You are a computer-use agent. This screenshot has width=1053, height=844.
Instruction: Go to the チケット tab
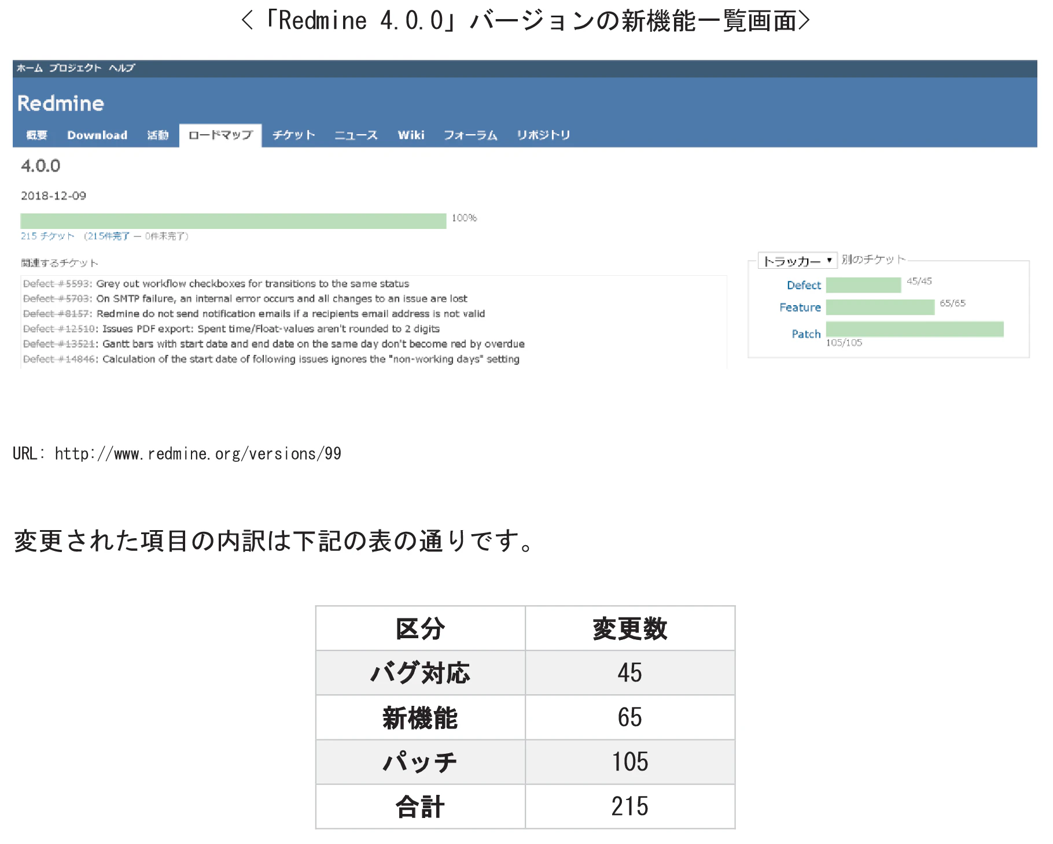click(x=294, y=135)
